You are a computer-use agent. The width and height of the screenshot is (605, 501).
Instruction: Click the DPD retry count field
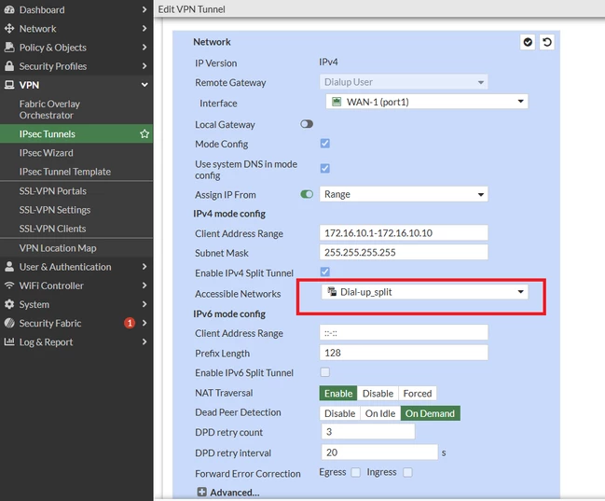pos(368,431)
